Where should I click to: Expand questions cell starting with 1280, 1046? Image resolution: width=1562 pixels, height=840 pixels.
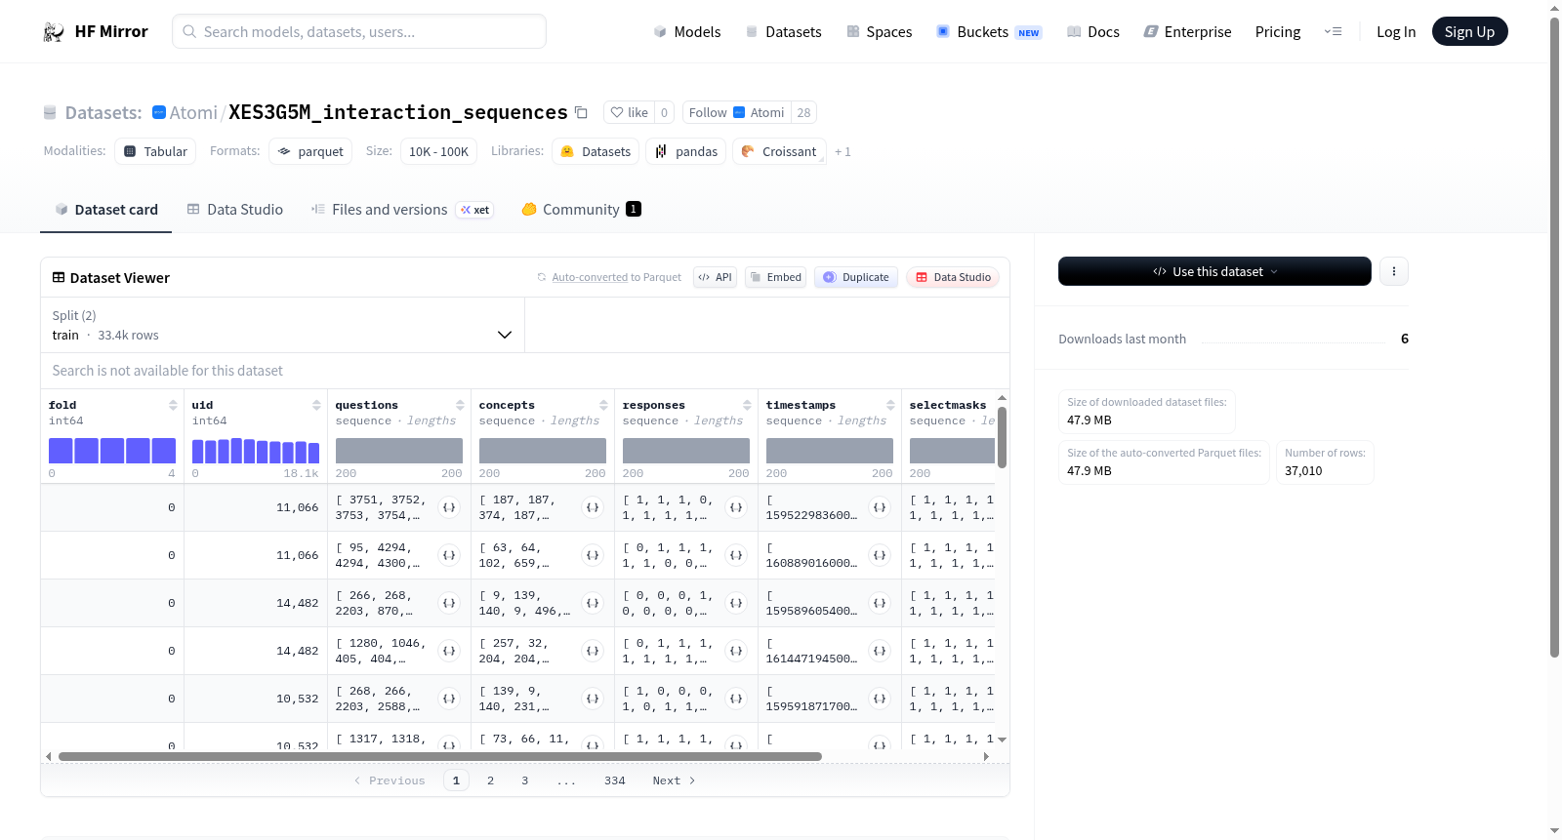point(449,651)
